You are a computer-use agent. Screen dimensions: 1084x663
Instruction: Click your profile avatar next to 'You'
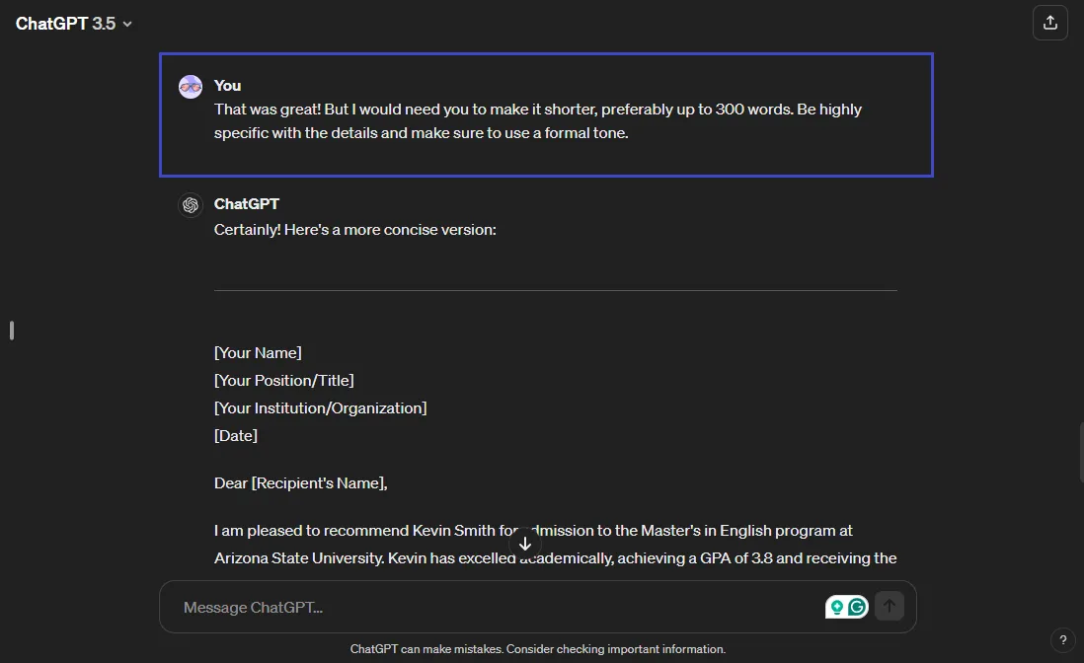coord(190,86)
